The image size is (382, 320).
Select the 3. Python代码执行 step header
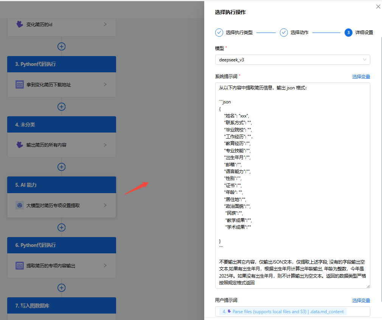point(62,64)
